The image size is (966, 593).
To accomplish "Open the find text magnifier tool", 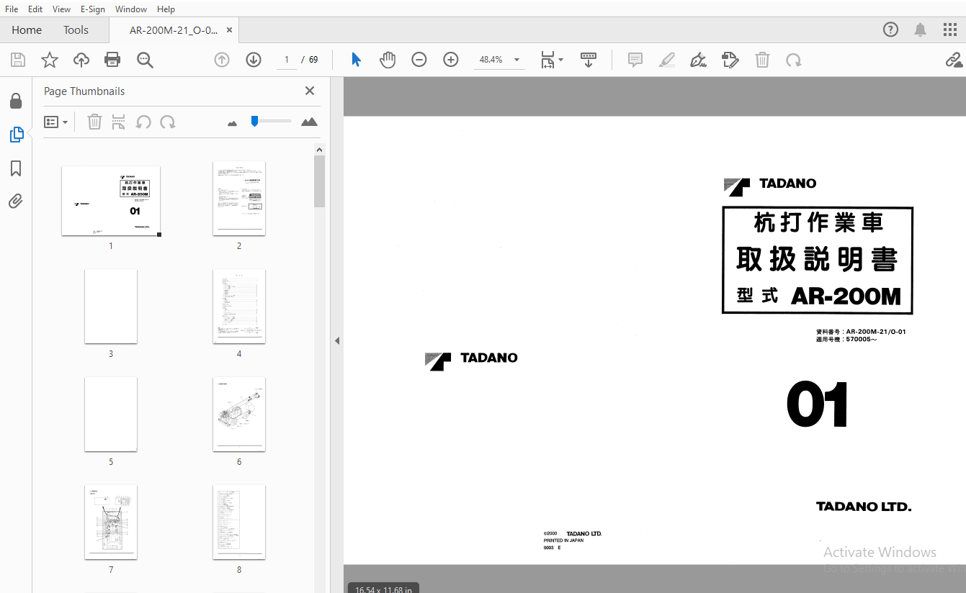I will pos(145,60).
